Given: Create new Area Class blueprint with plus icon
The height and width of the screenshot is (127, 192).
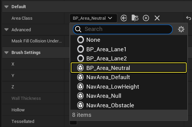Looking at the screenshot, I should 146,18.
